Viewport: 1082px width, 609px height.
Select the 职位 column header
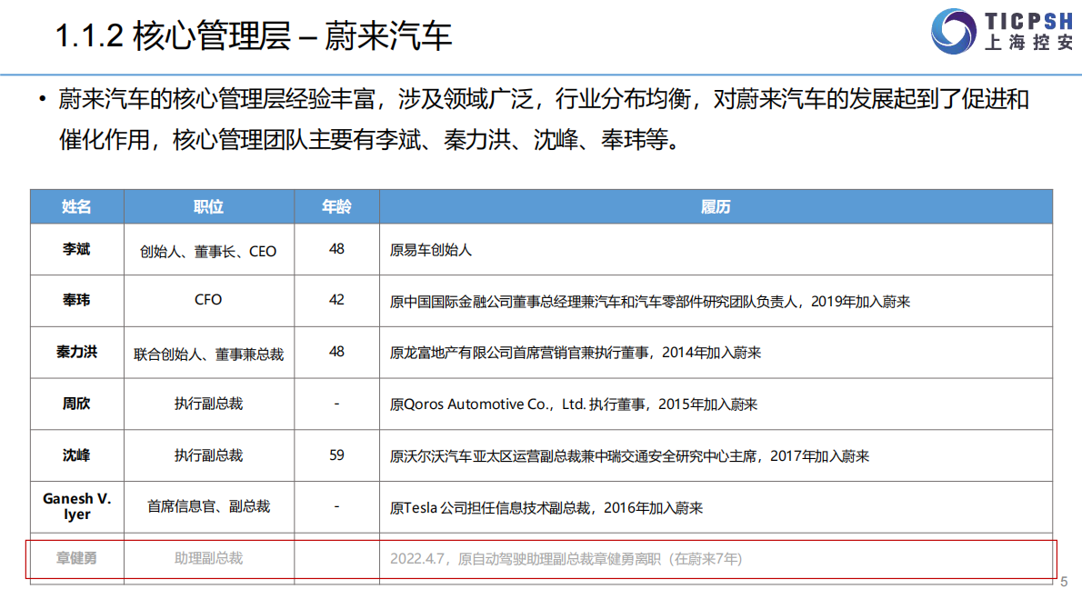coord(207,206)
